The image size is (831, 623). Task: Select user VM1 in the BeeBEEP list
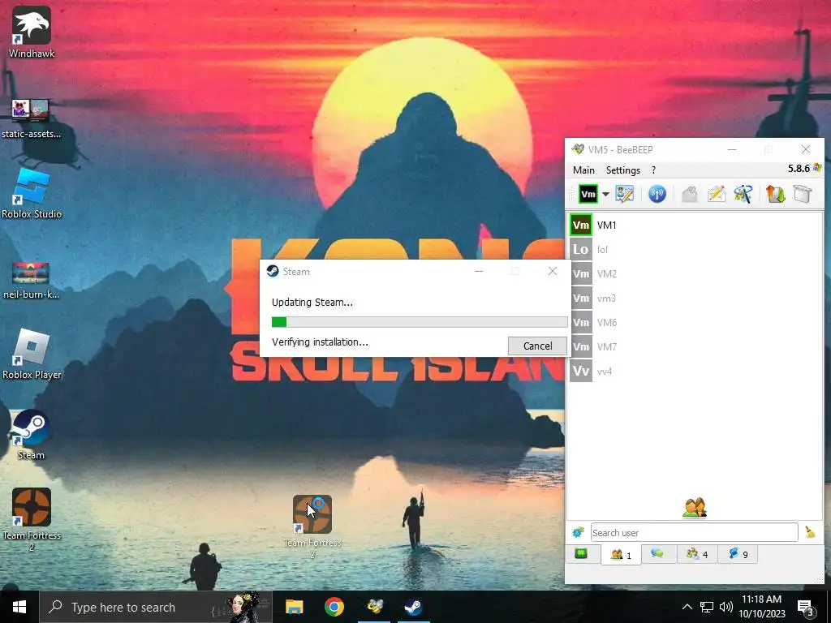pyautogui.click(x=695, y=226)
